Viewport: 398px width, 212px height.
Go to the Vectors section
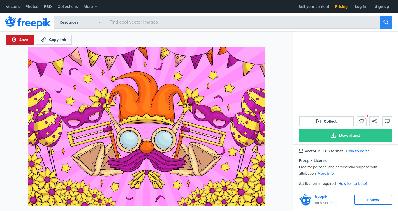click(13, 6)
